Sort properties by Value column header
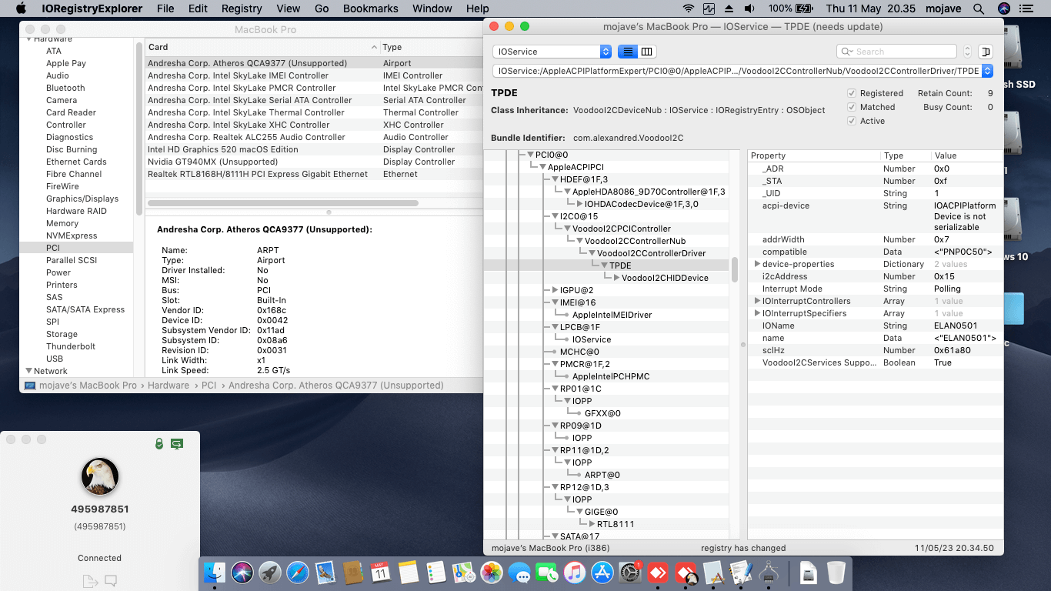 point(967,155)
